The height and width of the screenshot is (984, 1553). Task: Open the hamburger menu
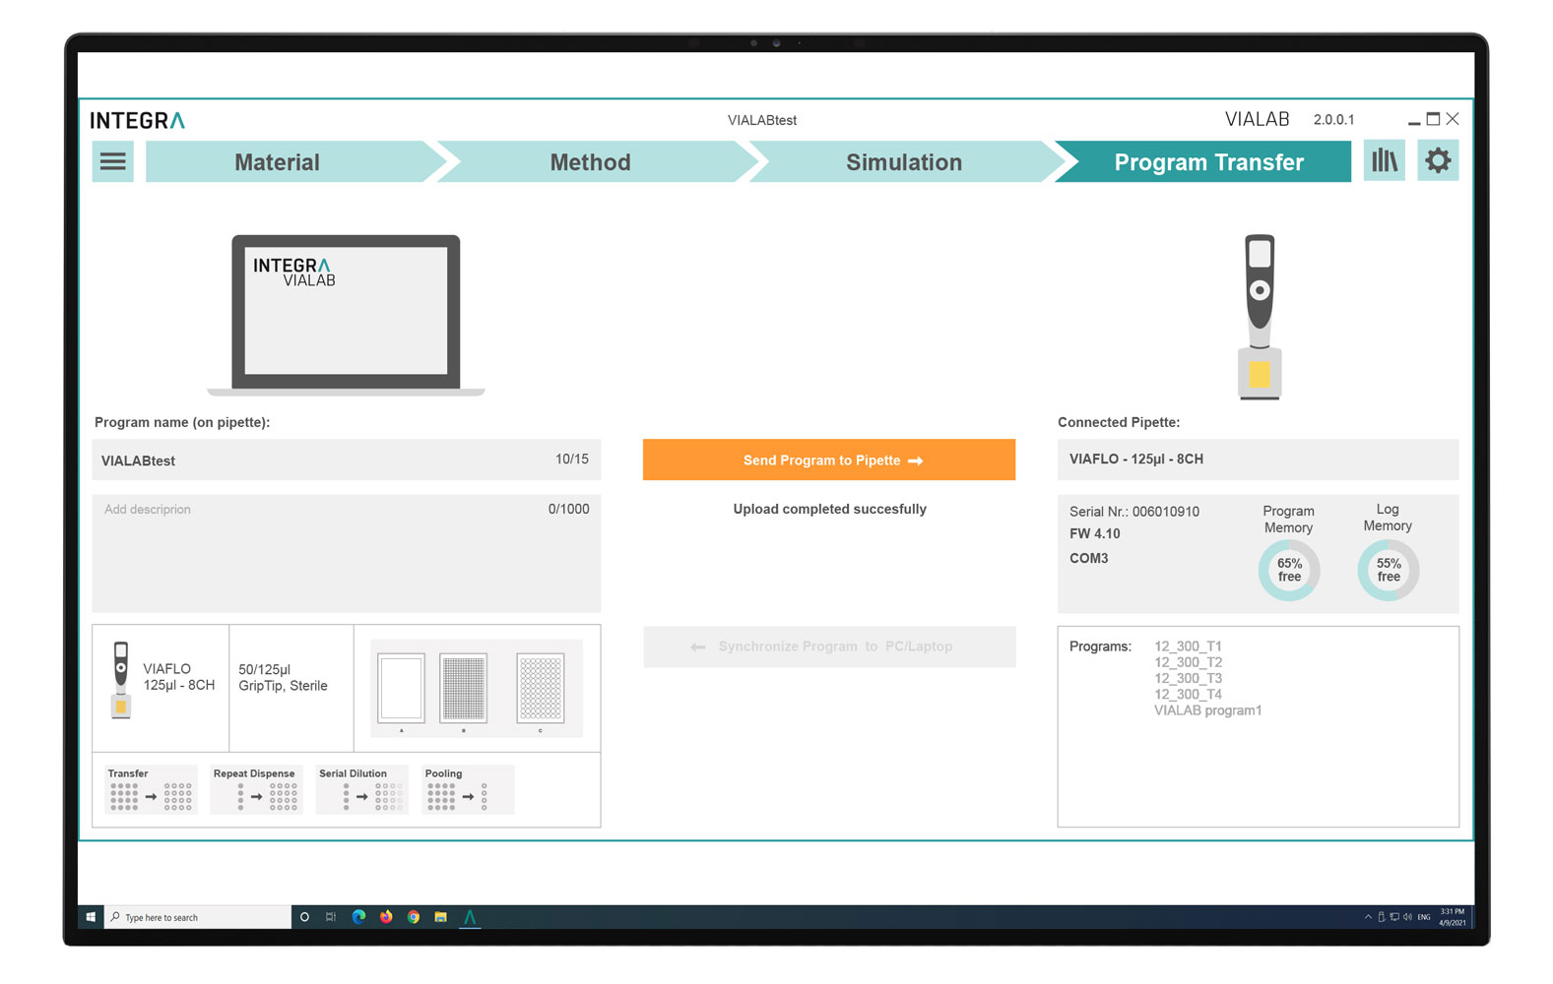coord(113,162)
